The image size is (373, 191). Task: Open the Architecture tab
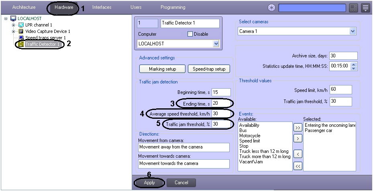click(x=24, y=7)
